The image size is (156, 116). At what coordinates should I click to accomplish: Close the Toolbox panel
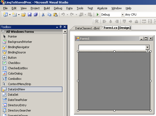[x=65, y=27]
